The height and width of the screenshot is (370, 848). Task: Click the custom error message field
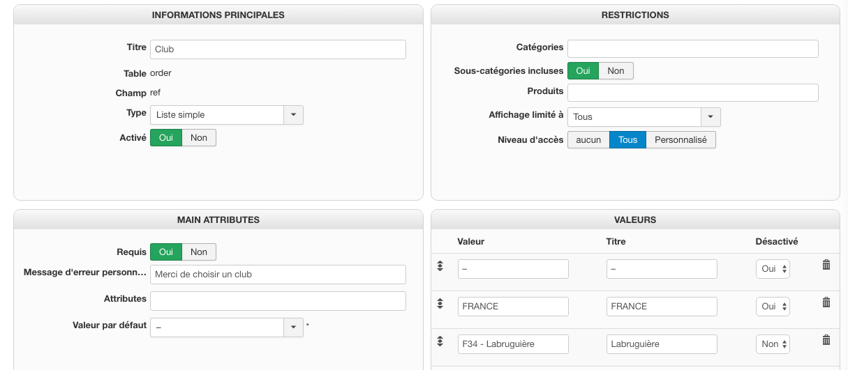pyautogui.click(x=278, y=275)
